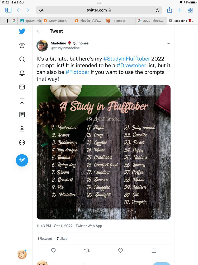Open Notifications bell in sidebar
The height and width of the screenshot is (265, 198).
point(22,73)
